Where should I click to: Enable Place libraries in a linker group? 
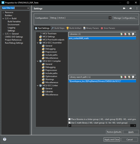point(70,119)
